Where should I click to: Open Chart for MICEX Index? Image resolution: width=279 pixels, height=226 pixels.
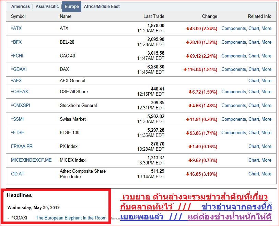tap(254, 160)
